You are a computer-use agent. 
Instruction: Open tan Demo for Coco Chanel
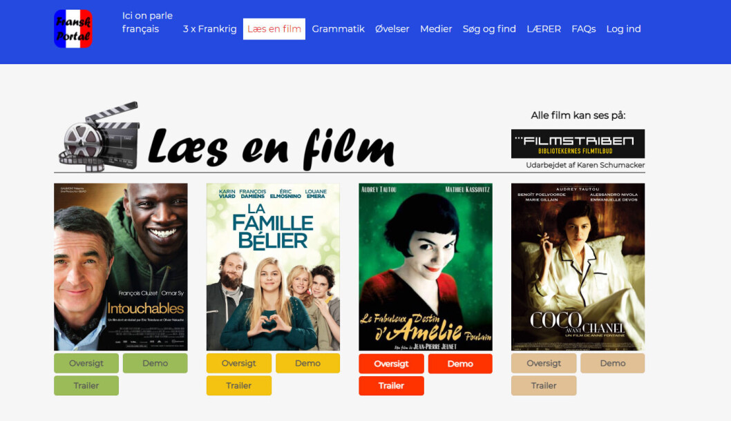[x=613, y=363]
